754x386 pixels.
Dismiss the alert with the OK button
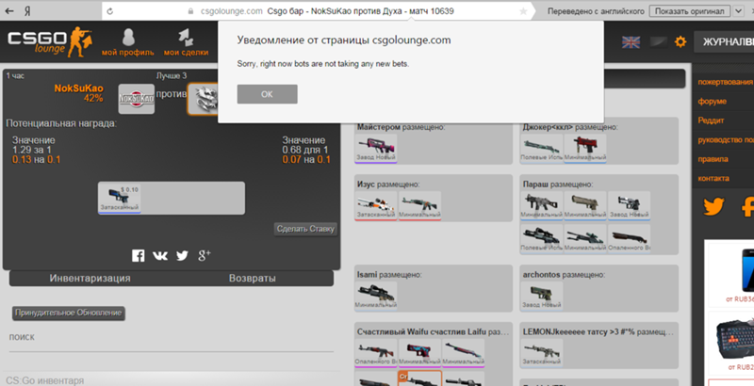point(267,94)
